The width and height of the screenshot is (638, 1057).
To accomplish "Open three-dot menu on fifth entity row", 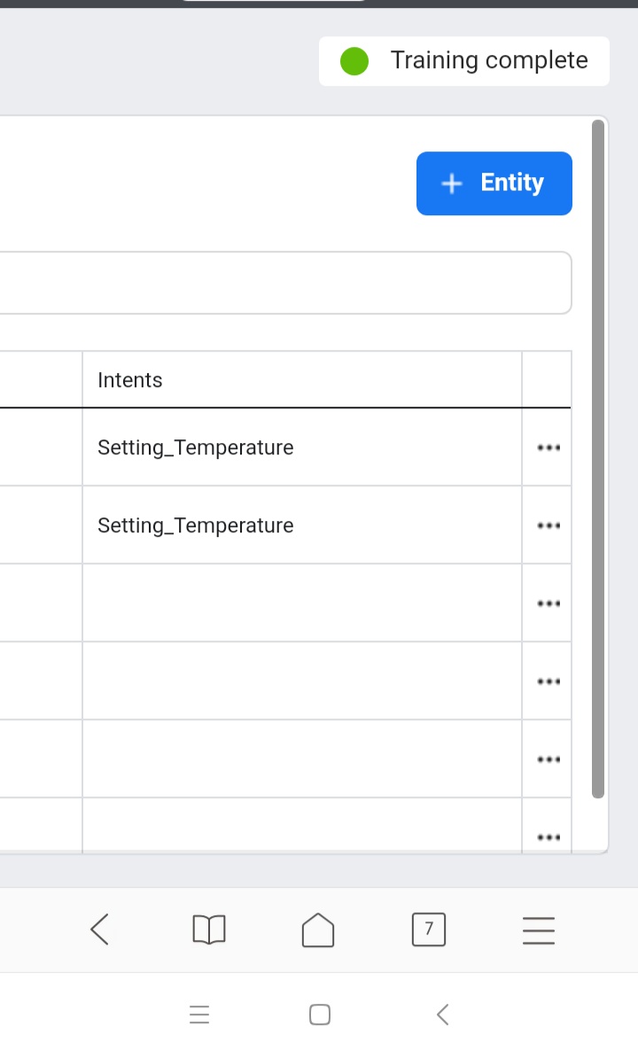I will [x=549, y=759].
